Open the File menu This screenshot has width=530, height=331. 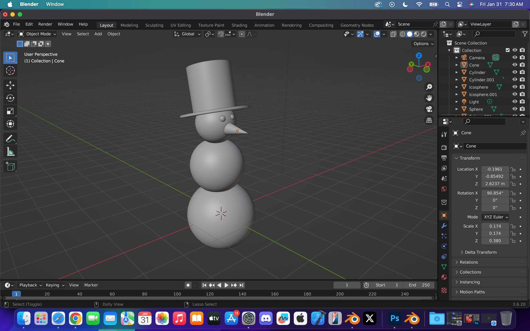(16, 24)
